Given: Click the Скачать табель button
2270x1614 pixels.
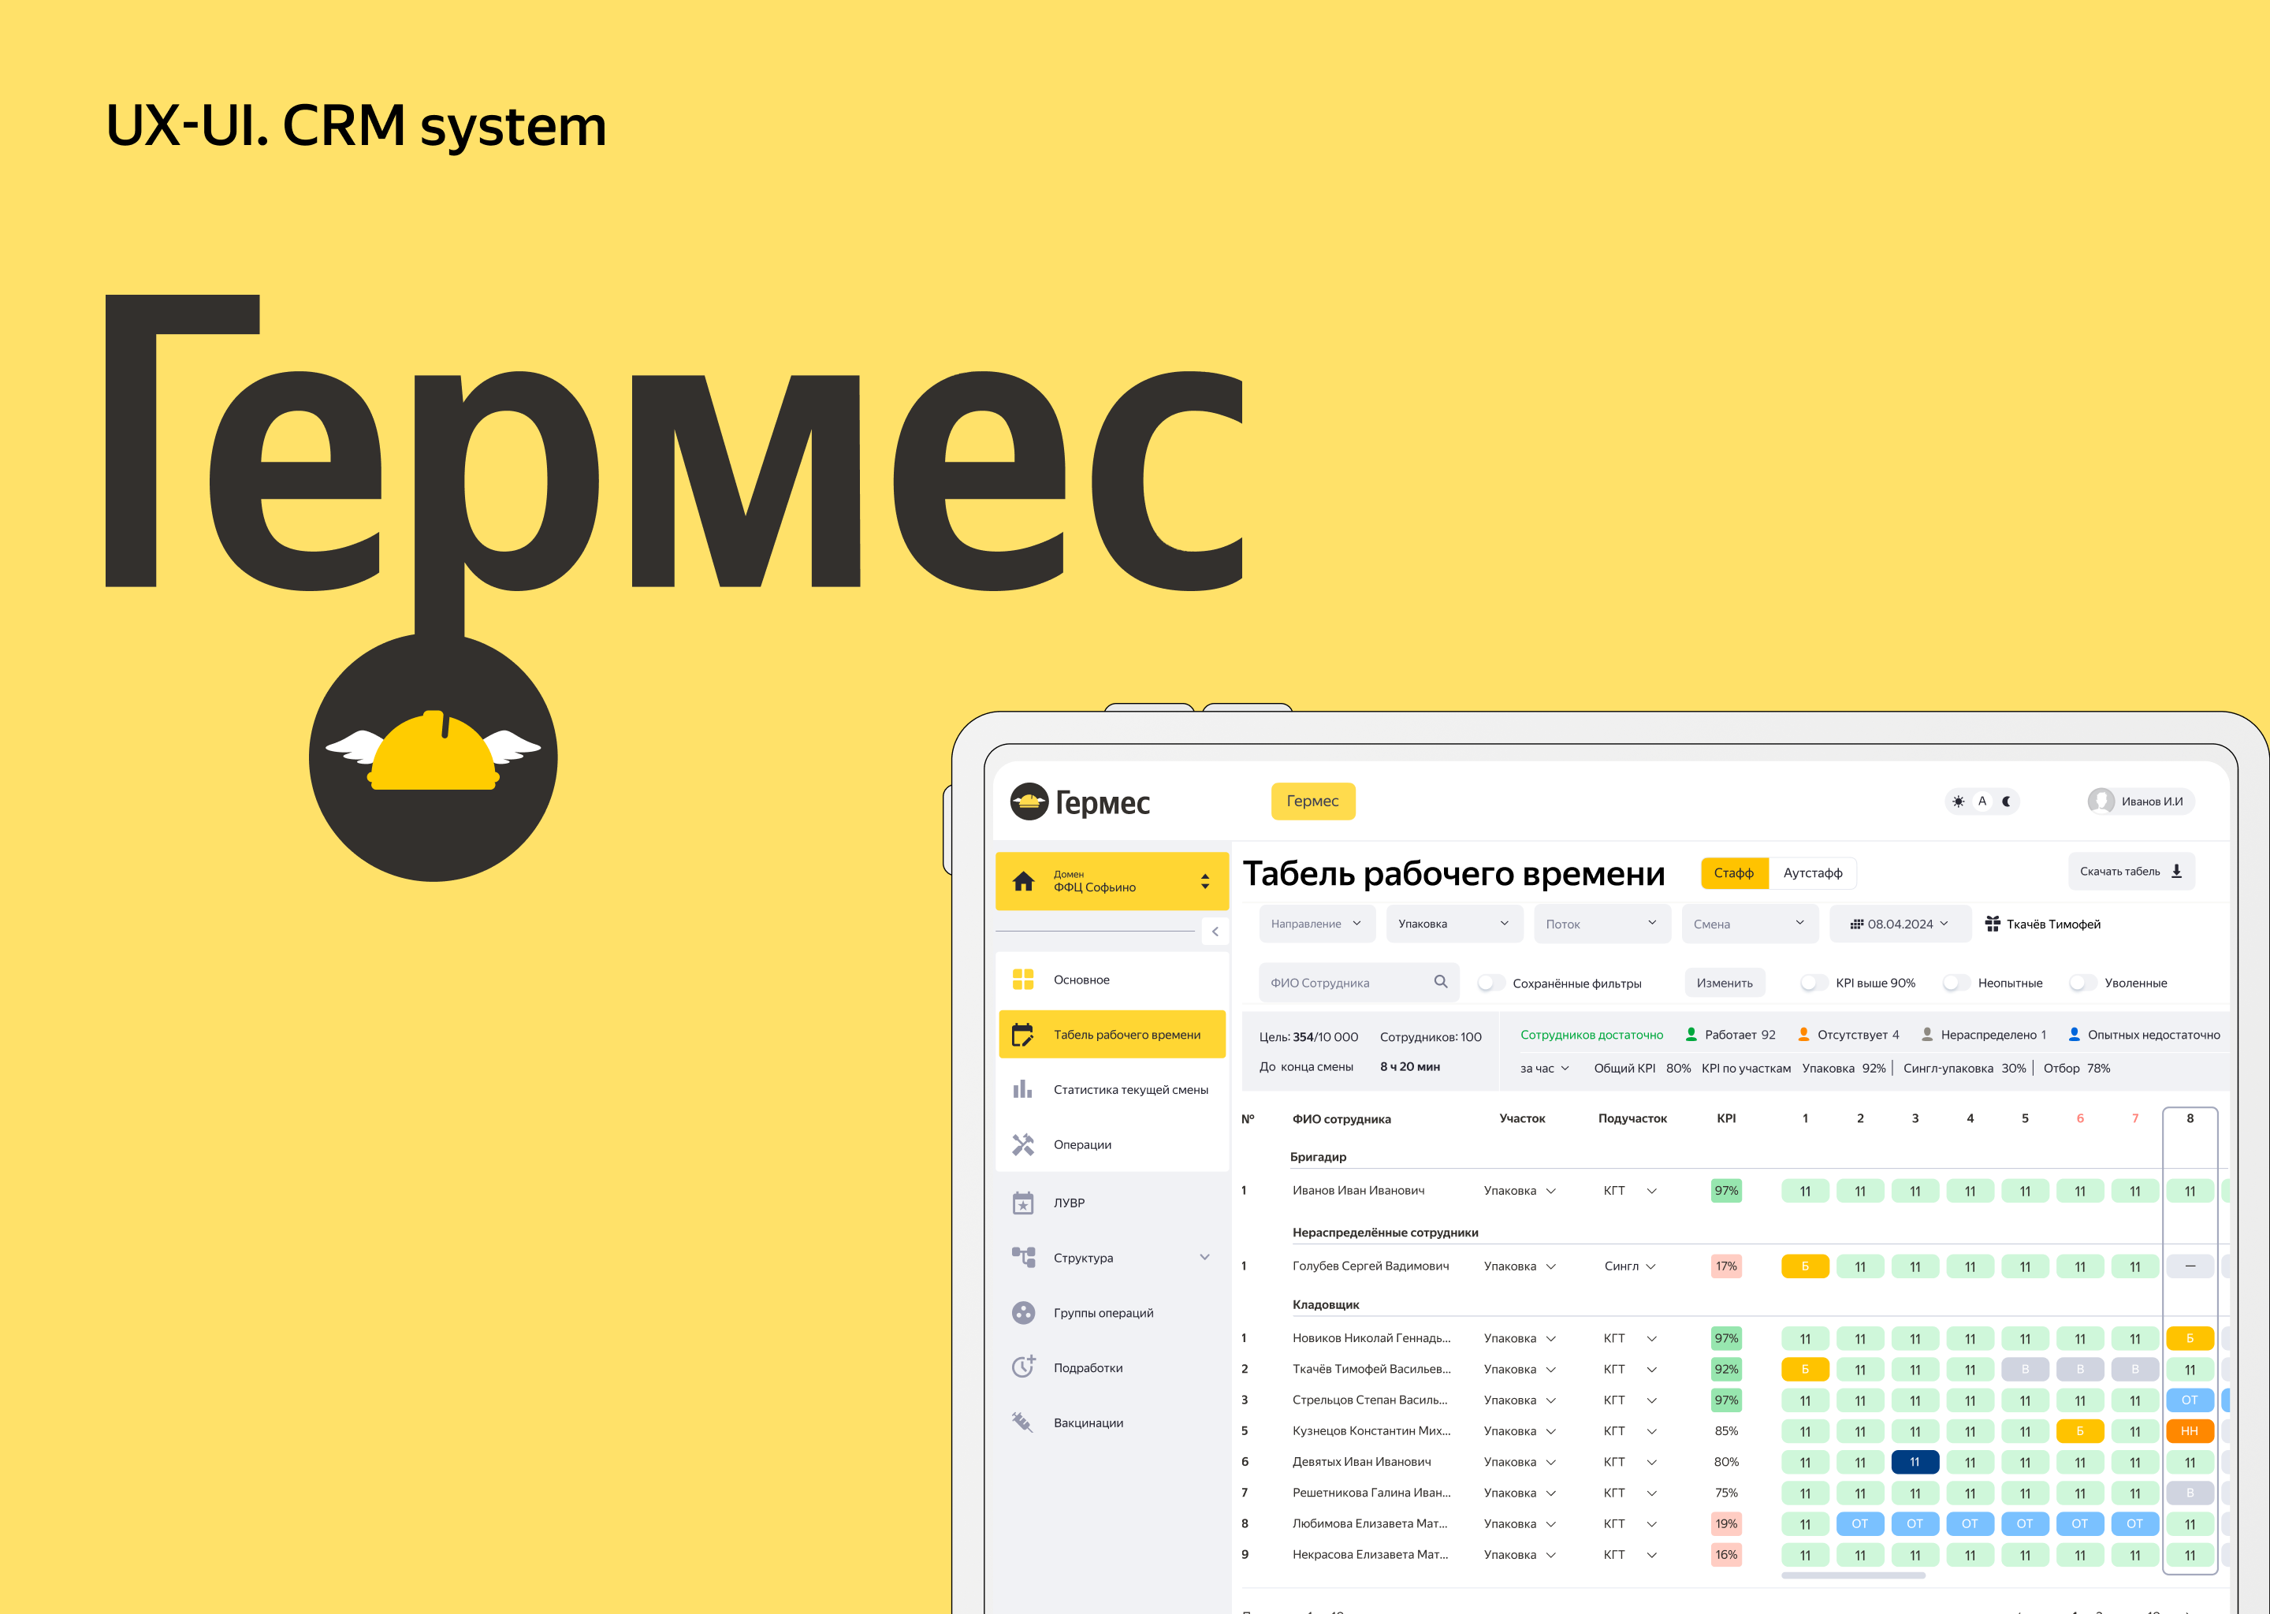Looking at the screenshot, I should point(2130,871).
